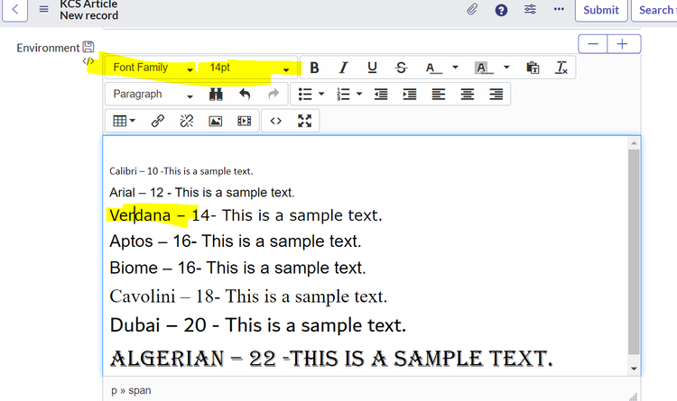Open source code view icon
The height and width of the screenshot is (401, 677).
click(x=276, y=121)
